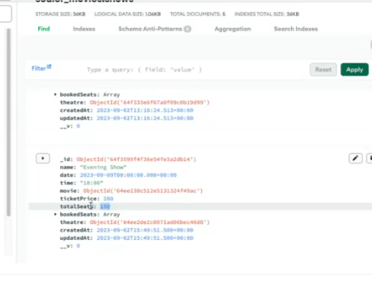Apply the query filter
Screen dimensions: 372x288
tap(354, 70)
